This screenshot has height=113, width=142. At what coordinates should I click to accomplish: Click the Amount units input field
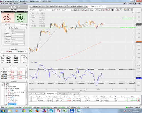click(x=20, y=25)
